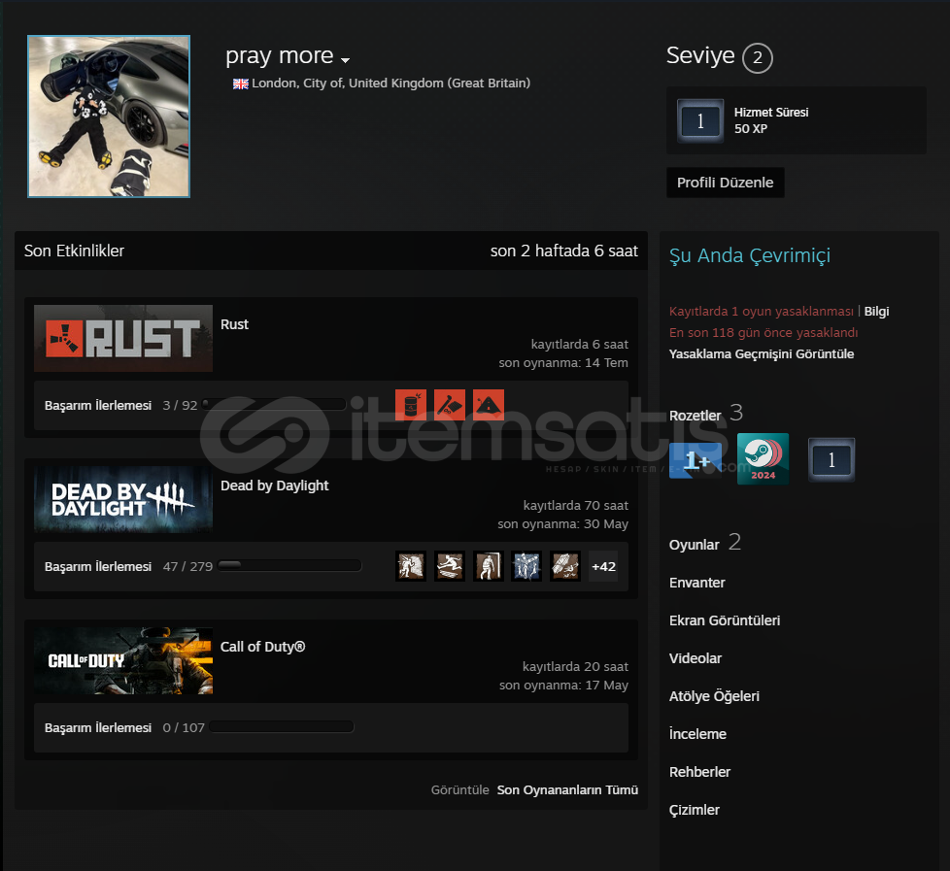Click the 47 / 279 achievement count
Screen dimensions: 950x871
(187, 566)
